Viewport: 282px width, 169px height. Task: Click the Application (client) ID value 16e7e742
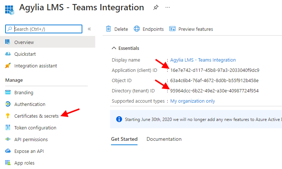(215, 70)
